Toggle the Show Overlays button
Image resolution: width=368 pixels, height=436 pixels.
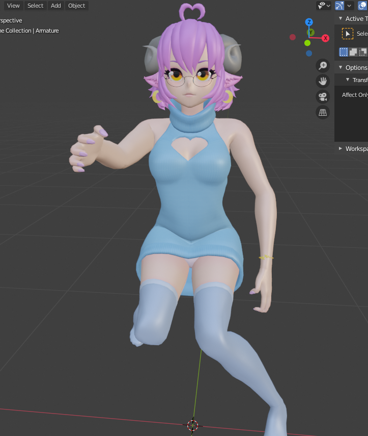tap(362, 6)
